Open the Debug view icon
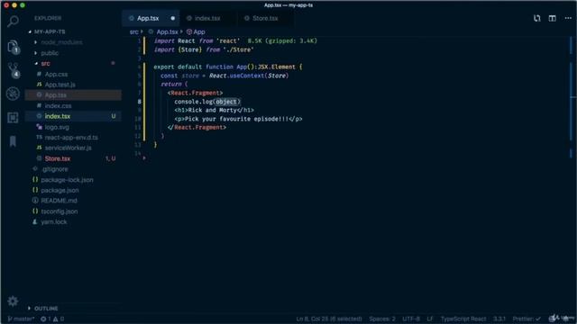Screen dimensions: 577x324 [x=13, y=94]
